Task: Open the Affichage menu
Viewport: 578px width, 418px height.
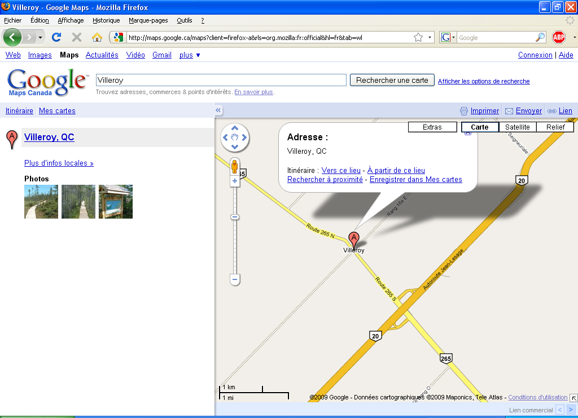Action: point(71,20)
